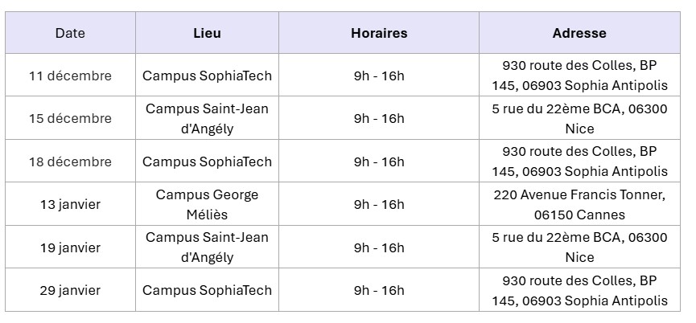Click the 220 Avenue Francis Tonner address

coord(579,204)
